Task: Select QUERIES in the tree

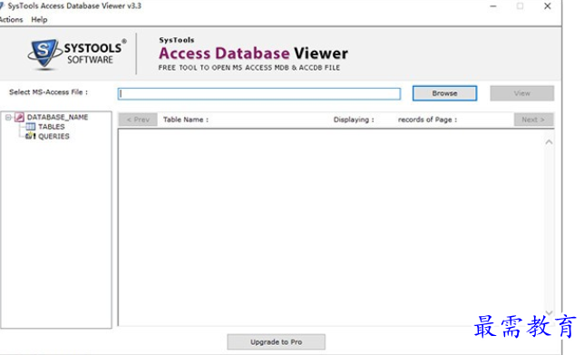Action: tap(54, 137)
